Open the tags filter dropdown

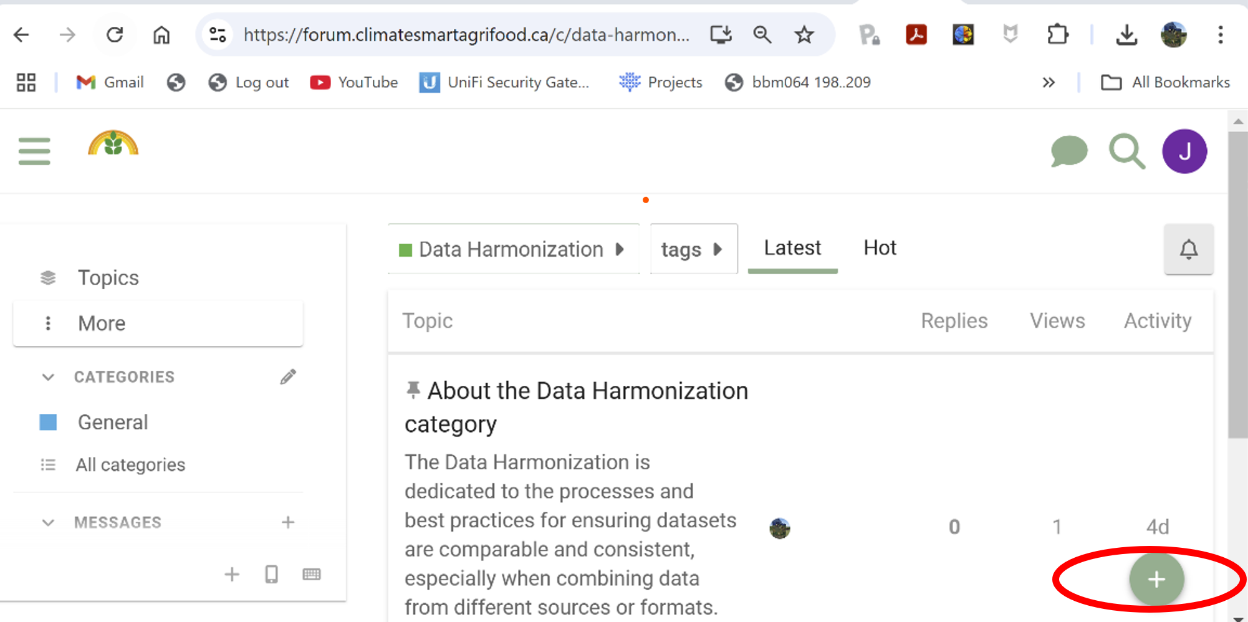(x=694, y=249)
